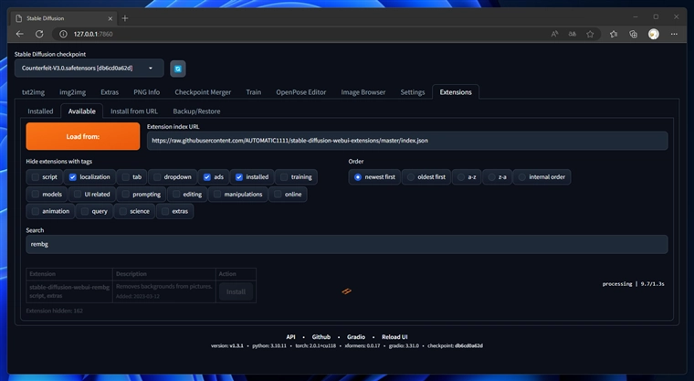This screenshot has width=694, height=381.
Task: Reload the page with the browser refresh icon
Action: pyautogui.click(x=39, y=34)
